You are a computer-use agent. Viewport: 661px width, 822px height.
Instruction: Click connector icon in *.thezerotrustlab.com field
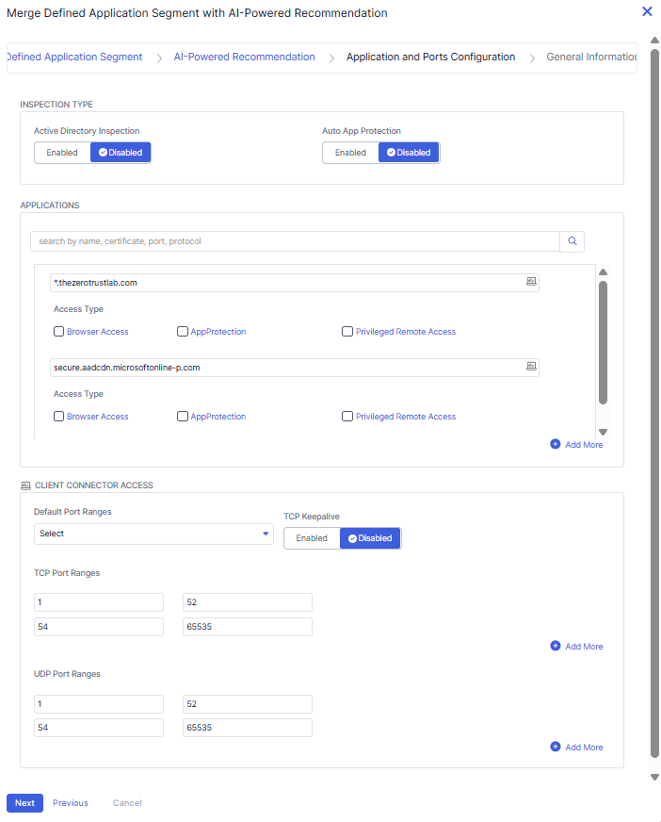coord(531,282)
